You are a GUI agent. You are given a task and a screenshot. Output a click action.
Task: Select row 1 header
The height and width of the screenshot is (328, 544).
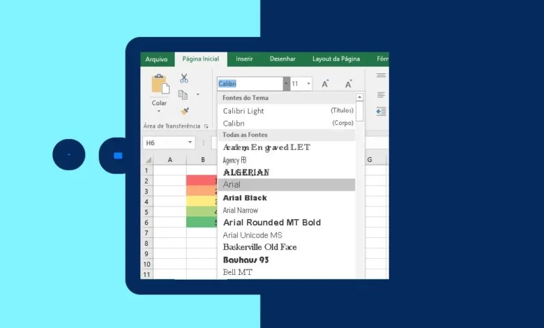click(146, 170)
